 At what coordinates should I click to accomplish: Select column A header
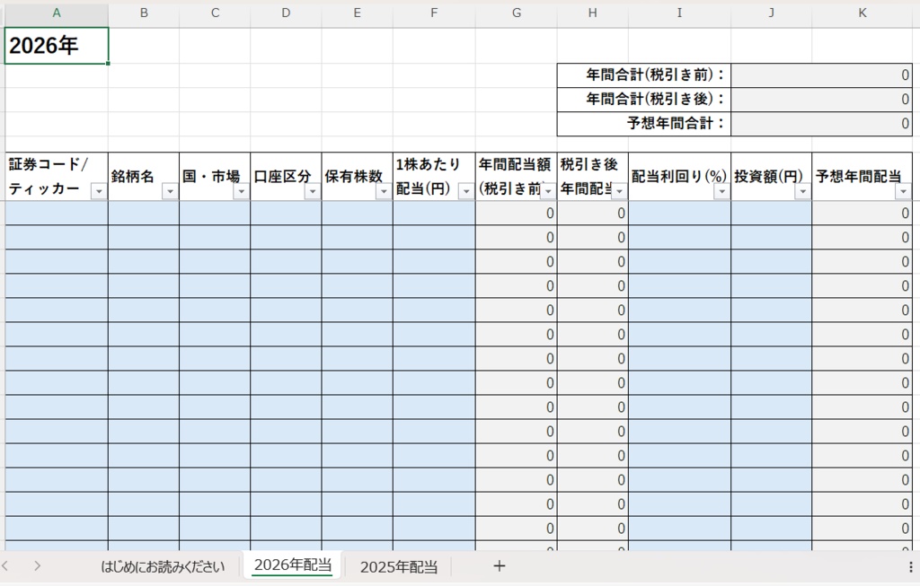pos(57,13)
